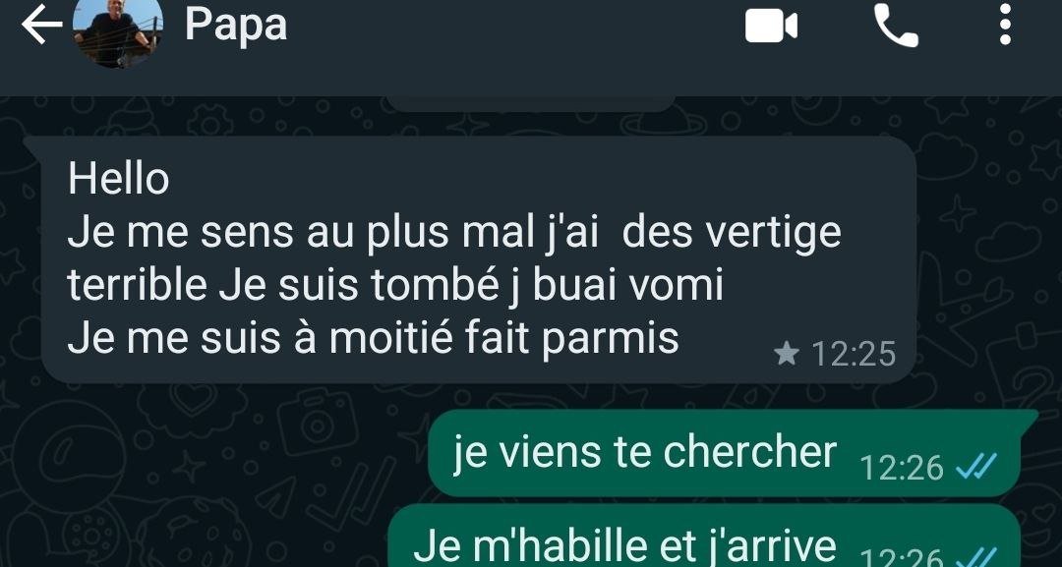Select the "Hello" line in the received message
The image size is (1062, 567).
pos(119,179)
